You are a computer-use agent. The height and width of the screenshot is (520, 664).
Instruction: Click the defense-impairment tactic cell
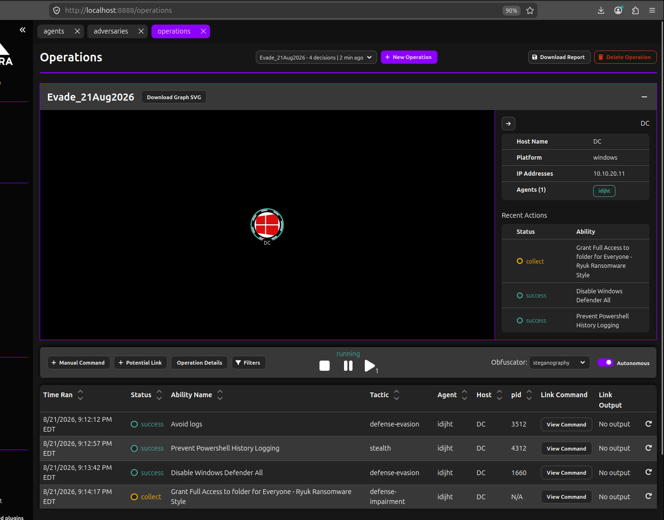point(387,497)
